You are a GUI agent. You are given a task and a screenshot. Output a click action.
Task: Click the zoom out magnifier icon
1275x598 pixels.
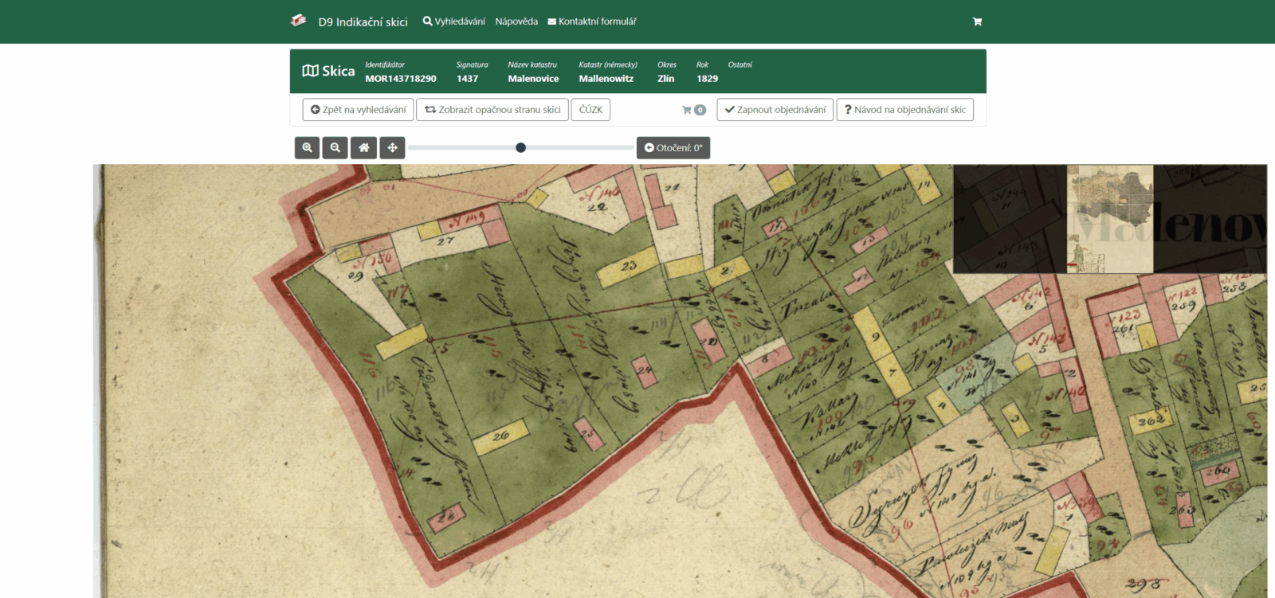(335, 148)
